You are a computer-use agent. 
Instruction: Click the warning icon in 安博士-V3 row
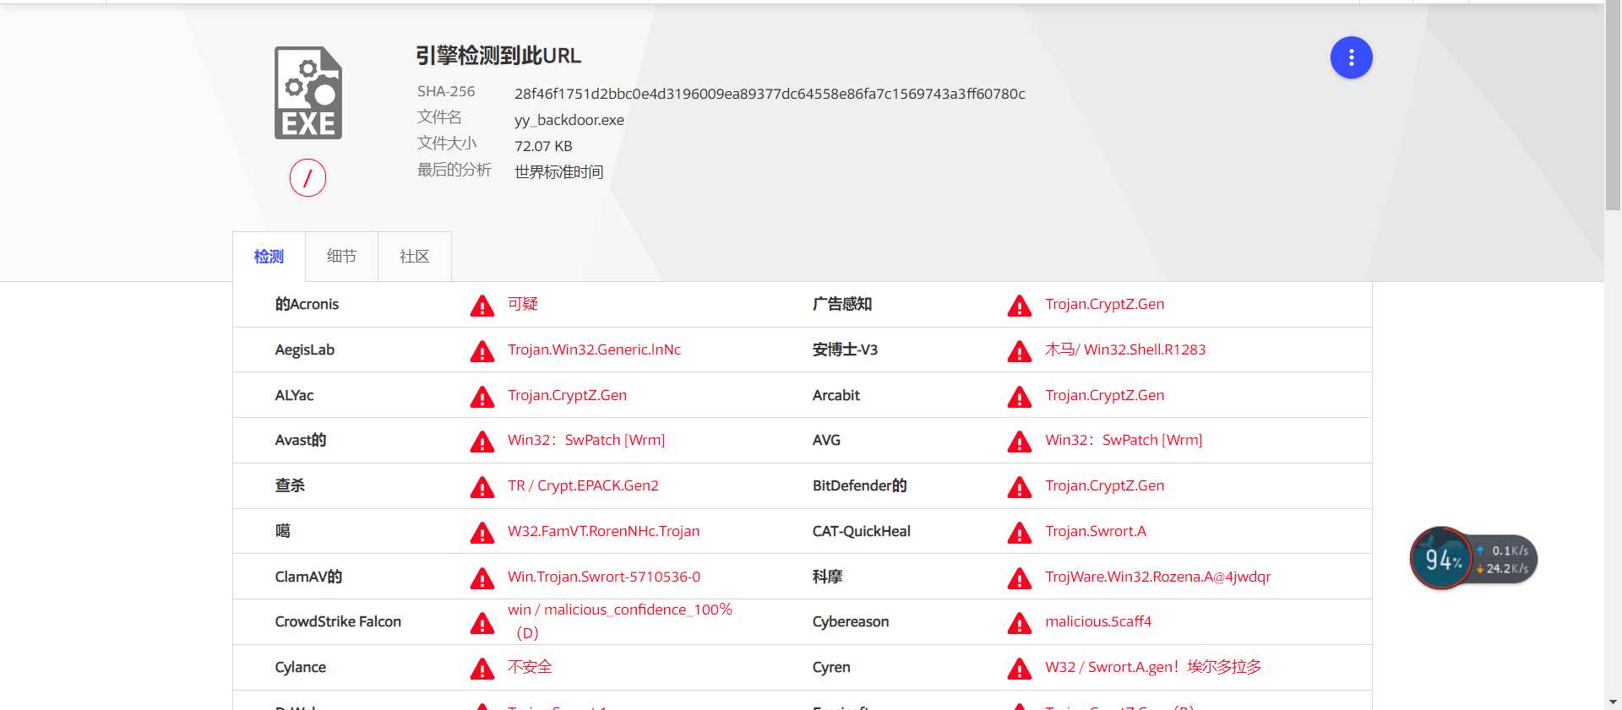(x=1020, y=351)
